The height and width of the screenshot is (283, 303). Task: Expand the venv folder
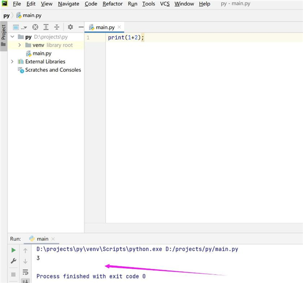(x=20, y=45)
